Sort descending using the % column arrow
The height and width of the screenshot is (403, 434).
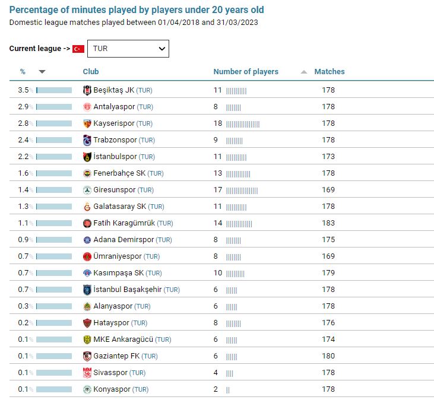pyautogui.click(x=42, y=72)
